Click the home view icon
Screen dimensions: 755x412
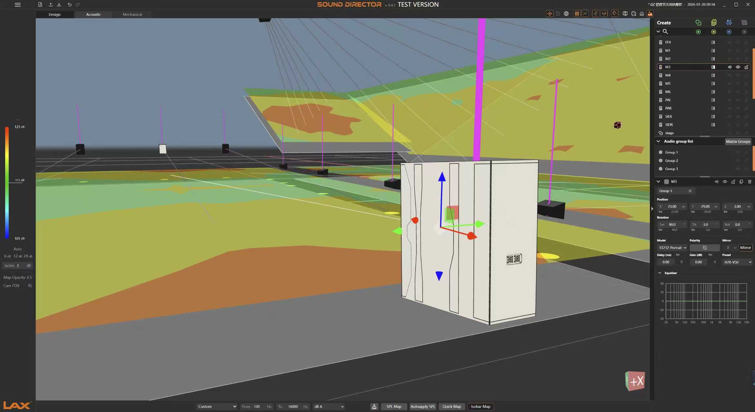(x=642, y=14)
